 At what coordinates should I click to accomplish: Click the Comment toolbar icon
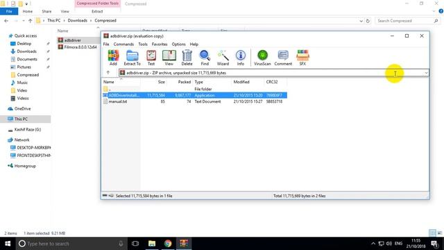tap(283, 58)
